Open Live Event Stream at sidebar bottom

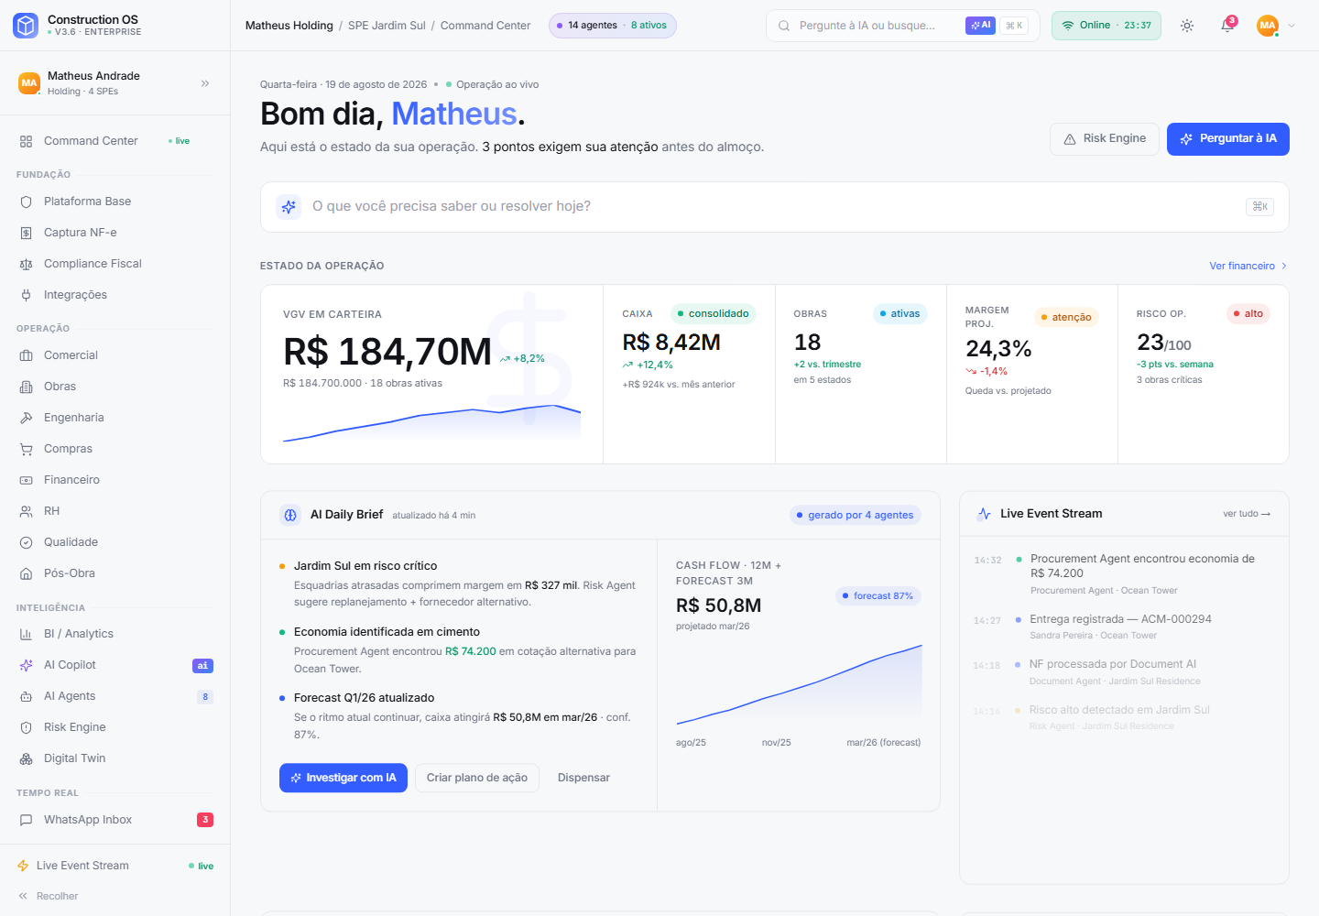coord(114,866)
